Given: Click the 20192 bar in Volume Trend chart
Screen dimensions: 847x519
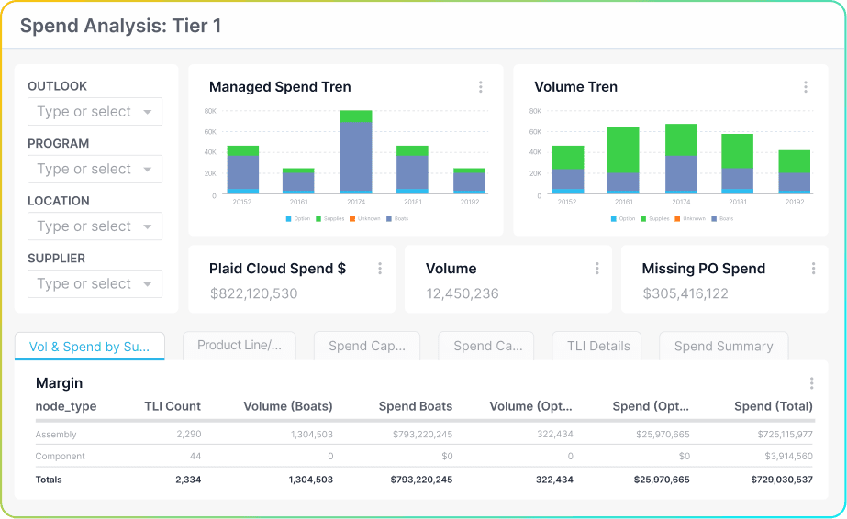Looking at the screenshot, I should click(x=795, y=172).
